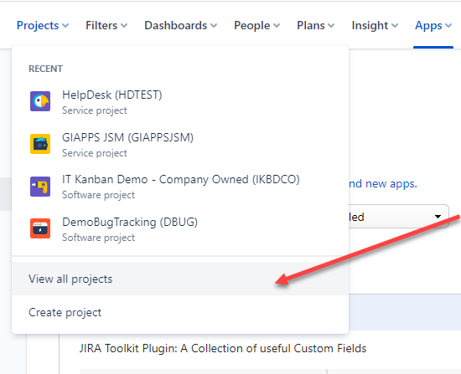The image size is (461, 374).
Task: Open IT Kanban Demo - Company Owned project
Action: tap(180, 187)
